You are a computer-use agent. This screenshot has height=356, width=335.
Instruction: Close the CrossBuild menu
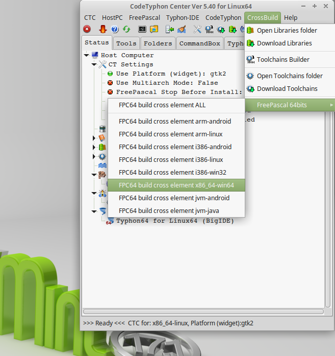(263, 18)
